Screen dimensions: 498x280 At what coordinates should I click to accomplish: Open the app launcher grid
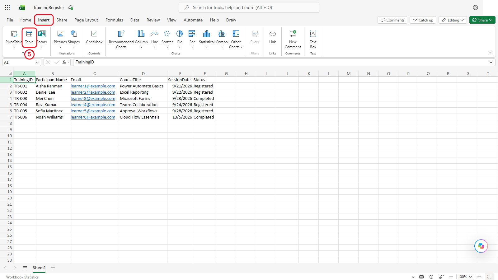(7, 7)
